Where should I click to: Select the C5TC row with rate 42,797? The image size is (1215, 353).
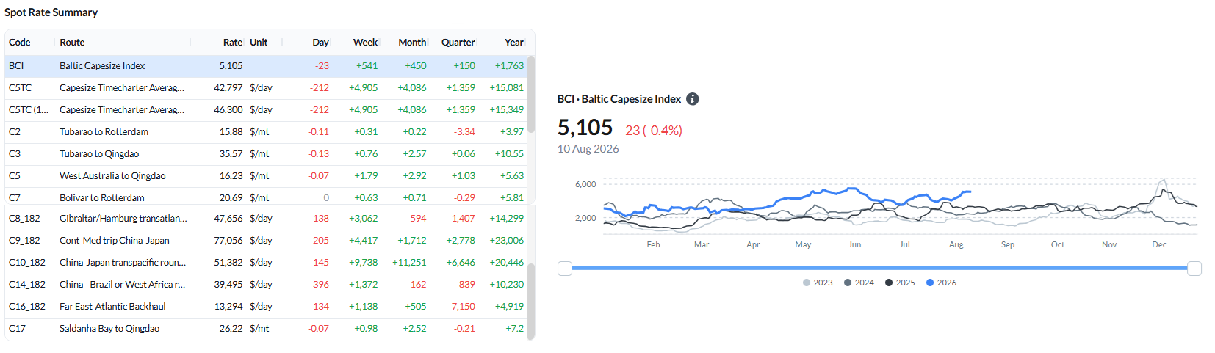point(266,88)
